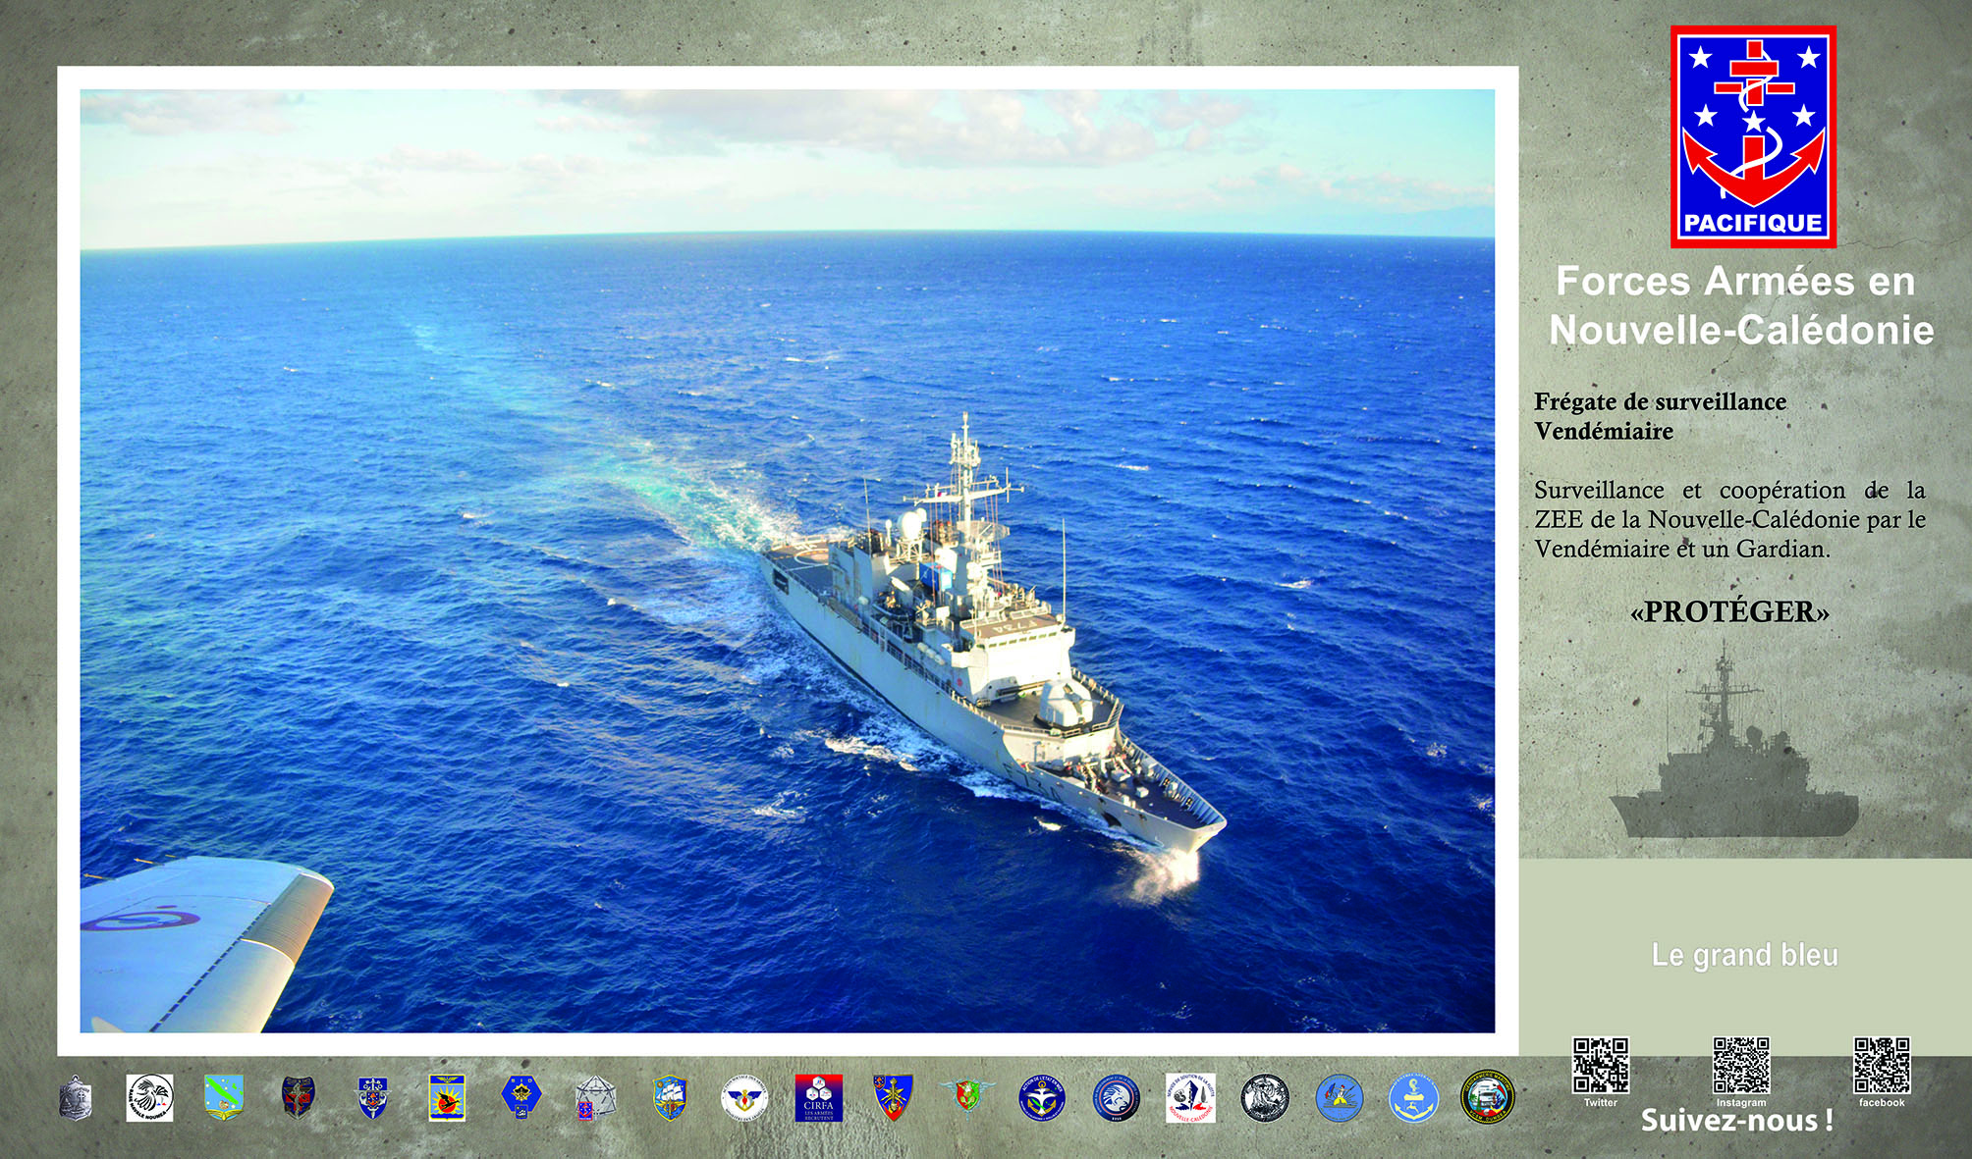Viewport: 1972px width, 1159px height.
Task: Click the Frégate de surveillance Vendémiaire title
Action: pyautogui.click(x=1660, y=416)
